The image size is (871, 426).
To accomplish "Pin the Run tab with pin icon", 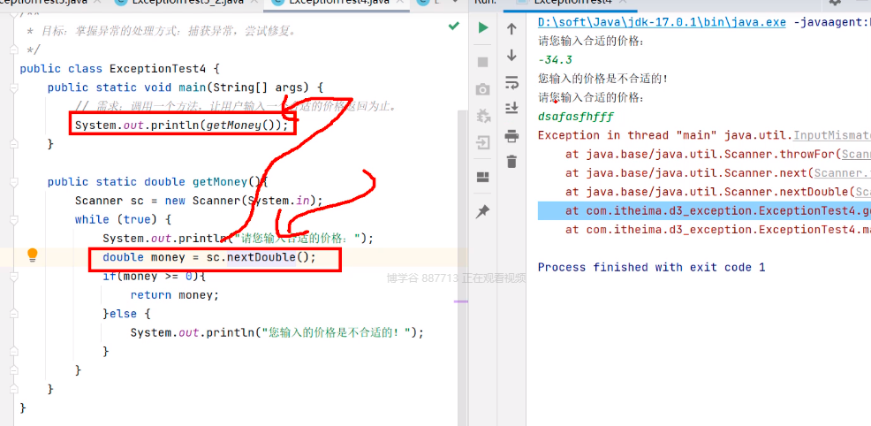I will [x=483, y=211].
